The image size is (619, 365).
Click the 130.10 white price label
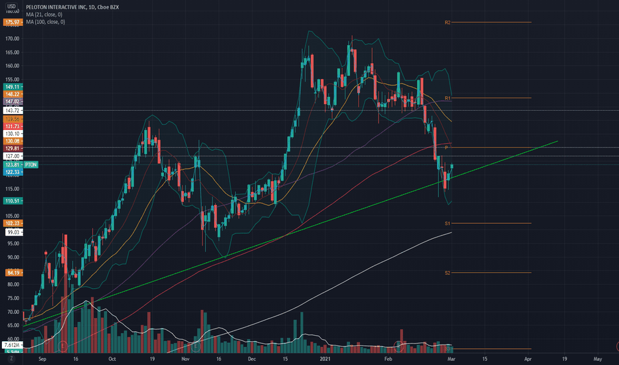pyautogui.click(x=13, y=134)
